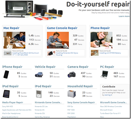Click the Game Console Repair photo
131x119 pixels.
[x=58, y=40]
